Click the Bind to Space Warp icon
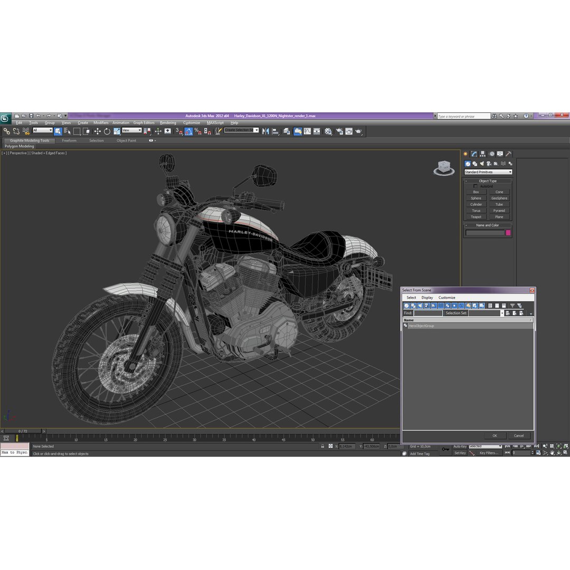570x570 pixels. [x=26, y=131]
